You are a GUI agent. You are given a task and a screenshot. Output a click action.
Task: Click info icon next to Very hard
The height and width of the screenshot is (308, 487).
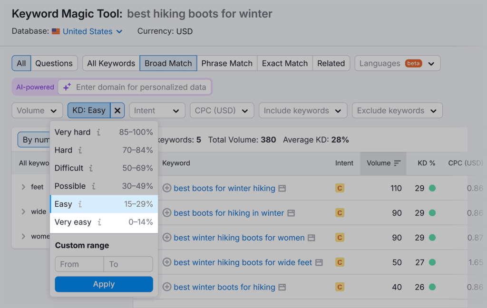click(98, 132)
